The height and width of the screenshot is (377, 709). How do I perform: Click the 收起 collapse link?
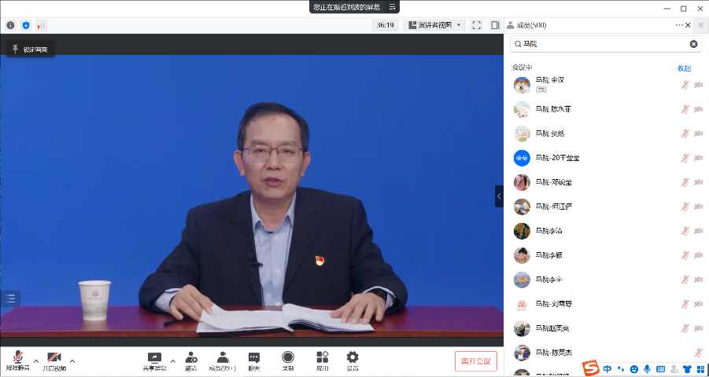tap(685, 68)
